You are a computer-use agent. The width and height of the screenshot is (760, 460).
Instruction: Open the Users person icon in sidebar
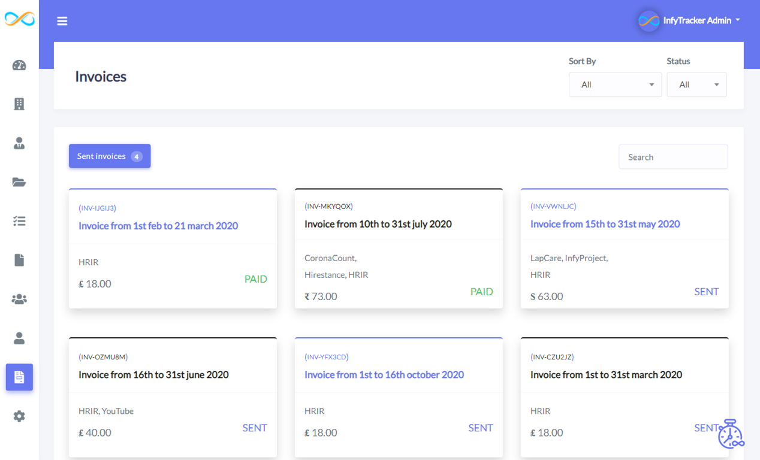[x=19, y=143]
